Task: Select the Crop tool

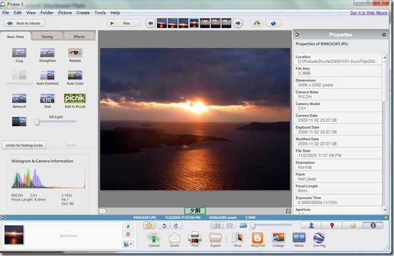Action: click(19, 53)
